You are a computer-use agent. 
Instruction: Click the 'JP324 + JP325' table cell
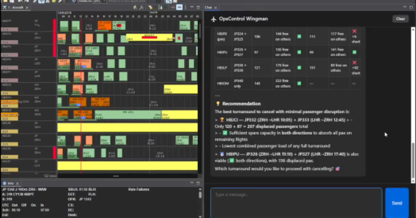click(239, 37)
